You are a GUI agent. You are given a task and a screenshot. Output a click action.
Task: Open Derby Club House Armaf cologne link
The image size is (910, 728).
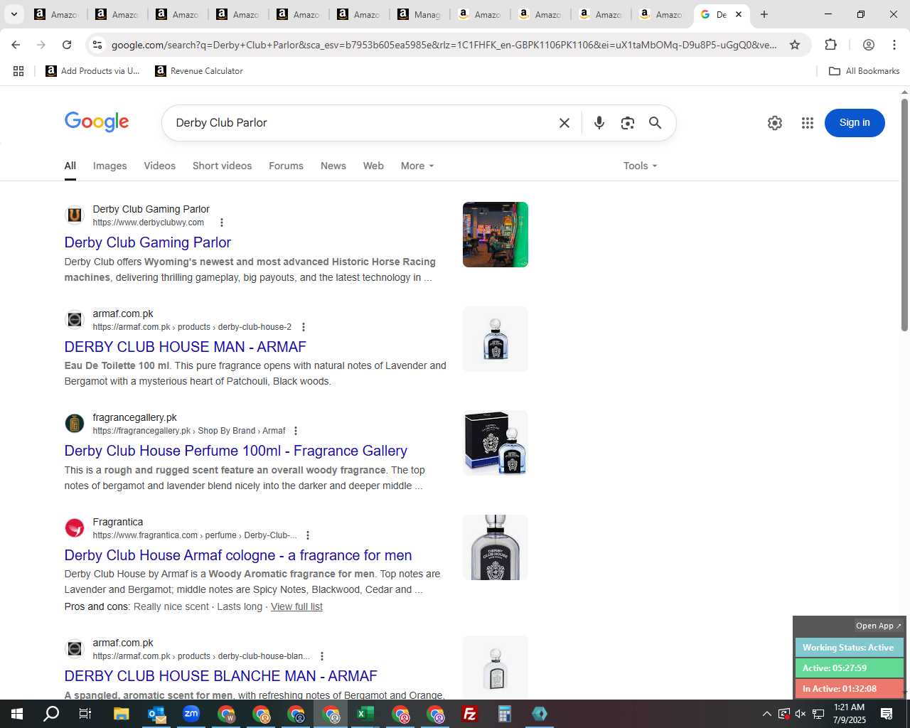tap(238, 555)
